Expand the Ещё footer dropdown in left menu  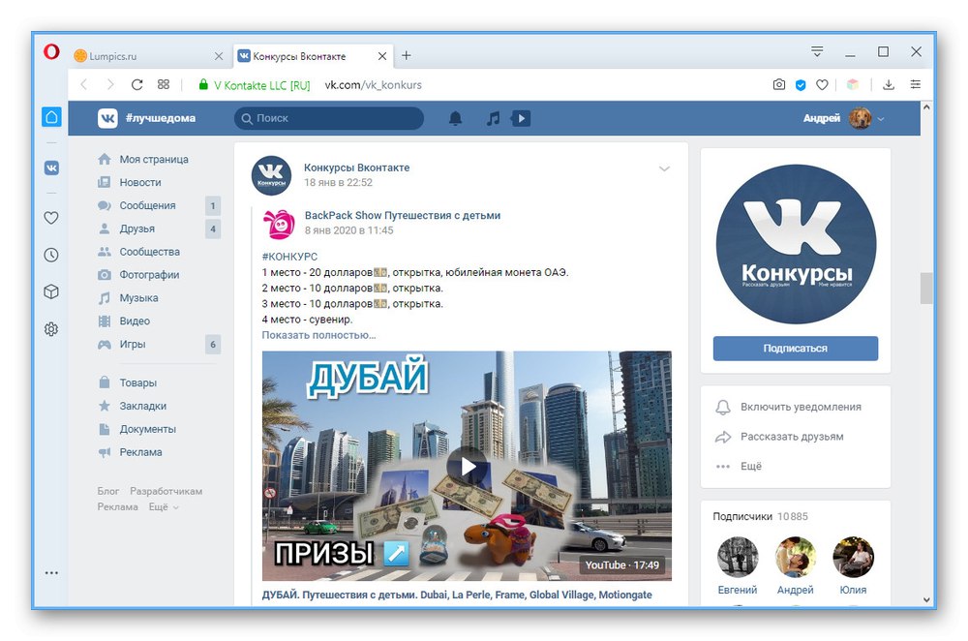(164, 507)
